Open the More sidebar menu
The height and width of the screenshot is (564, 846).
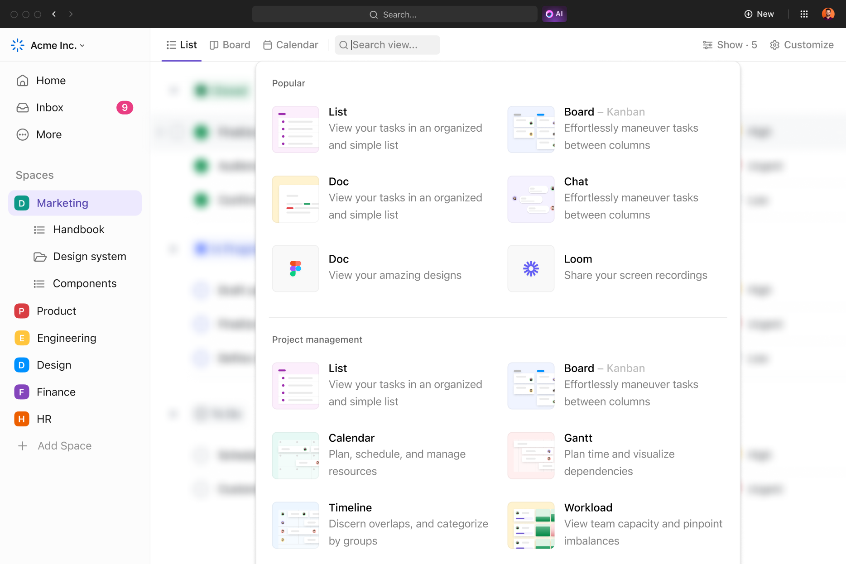pos(49,135)
